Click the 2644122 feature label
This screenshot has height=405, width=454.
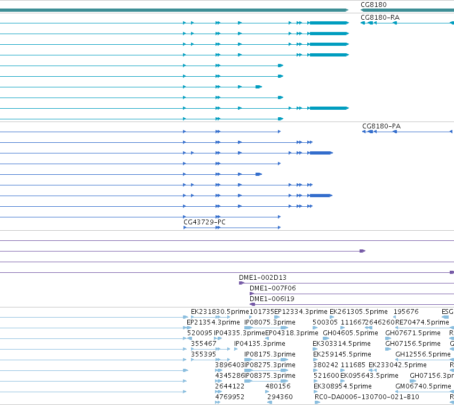tap(229, 386)
